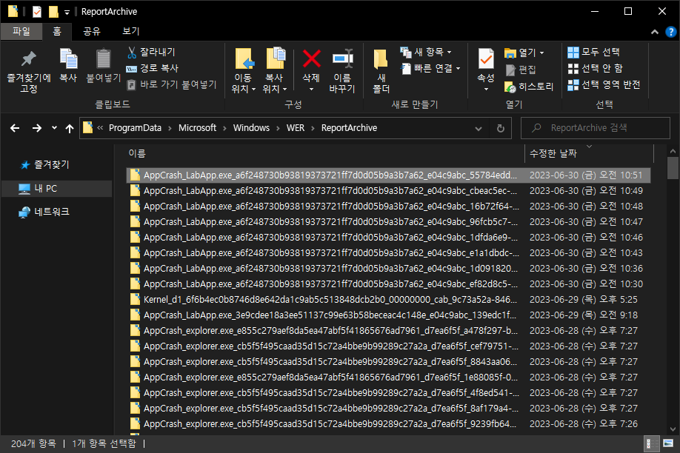Select the AppCrash_LabApp.exe folder ending cbeac5ec
This screenshot has width=680, height=453.
(388, 191)
